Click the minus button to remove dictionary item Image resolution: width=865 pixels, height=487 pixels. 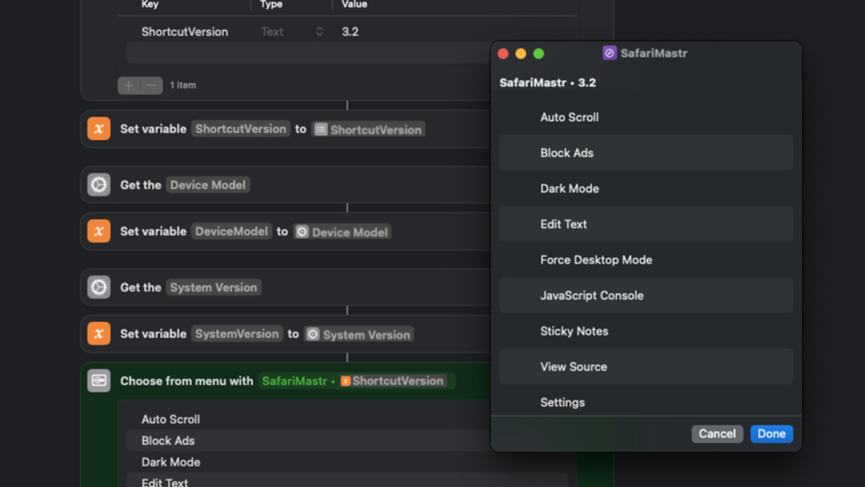click(151, 86)
